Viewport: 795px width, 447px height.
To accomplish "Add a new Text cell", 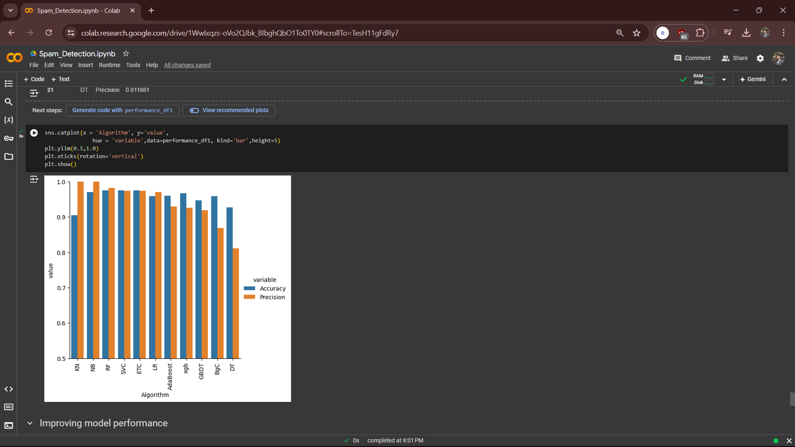I will [60, 79].
